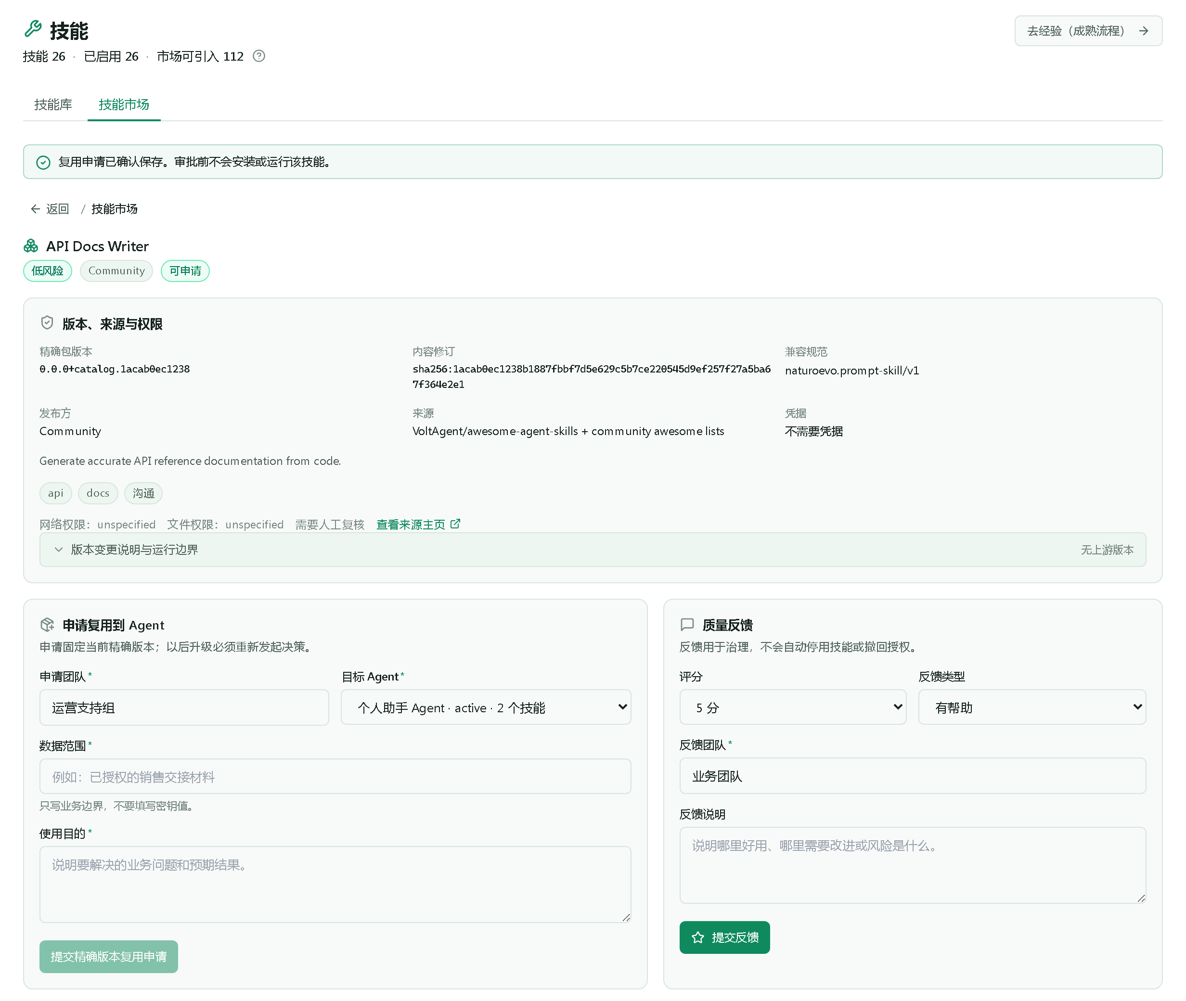Open the 目标 Agent dropdown
This screenshot has height=1001, width=1186.
click(486, 707)
